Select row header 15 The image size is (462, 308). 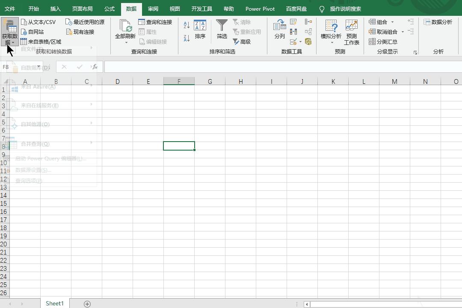(x=4, y=203)
